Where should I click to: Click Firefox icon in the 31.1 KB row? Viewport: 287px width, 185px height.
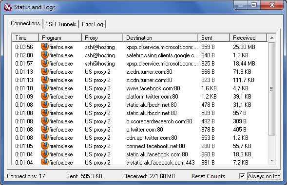tap(45, 104)
